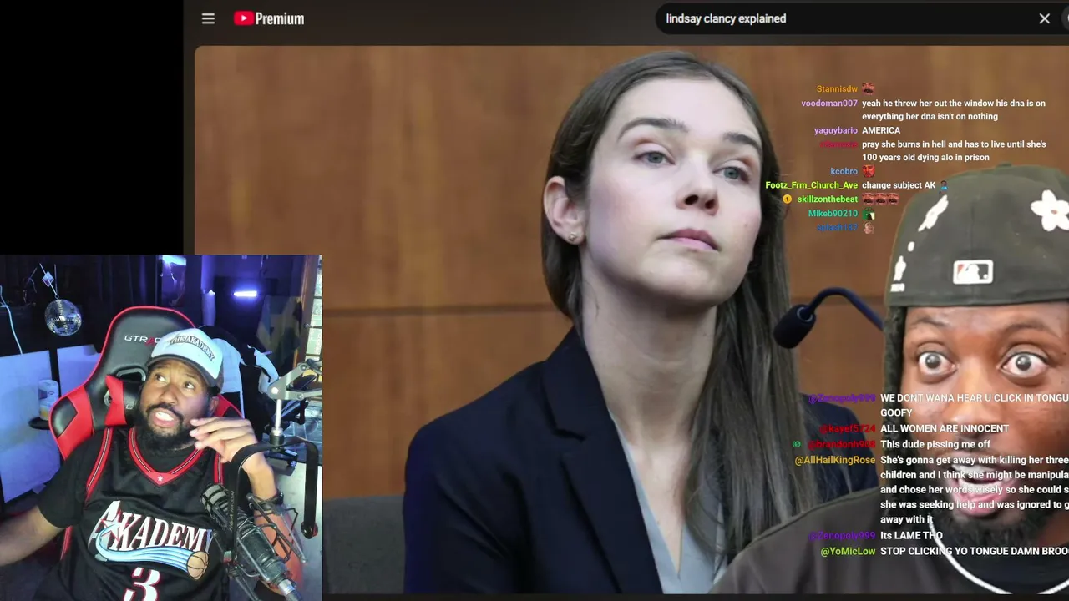
Task: Click the message 'ALL WOMEN ARE INNOCENT'
Action: 945,429
